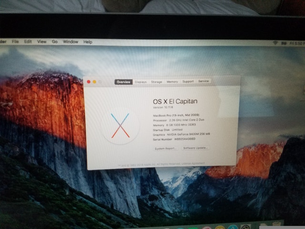The width and height of the screenshot is (305, 229).
Task: Click the Software Update button
Action: coord(195,148)
